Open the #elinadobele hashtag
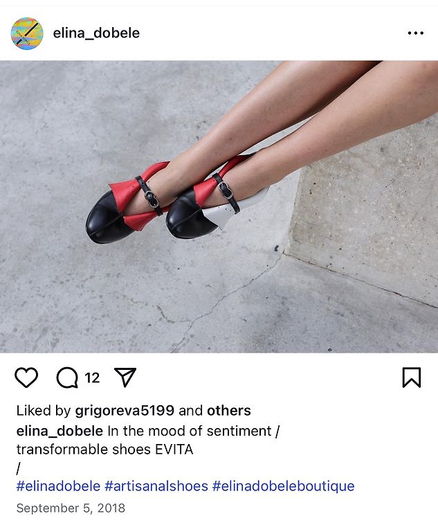 (x=58, y=486)
